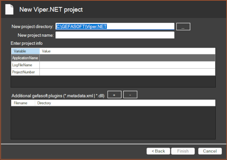This screenshot has height=160, width=227.
Task: Click the value cell for LogFileName
Action: tap(127, 65)
